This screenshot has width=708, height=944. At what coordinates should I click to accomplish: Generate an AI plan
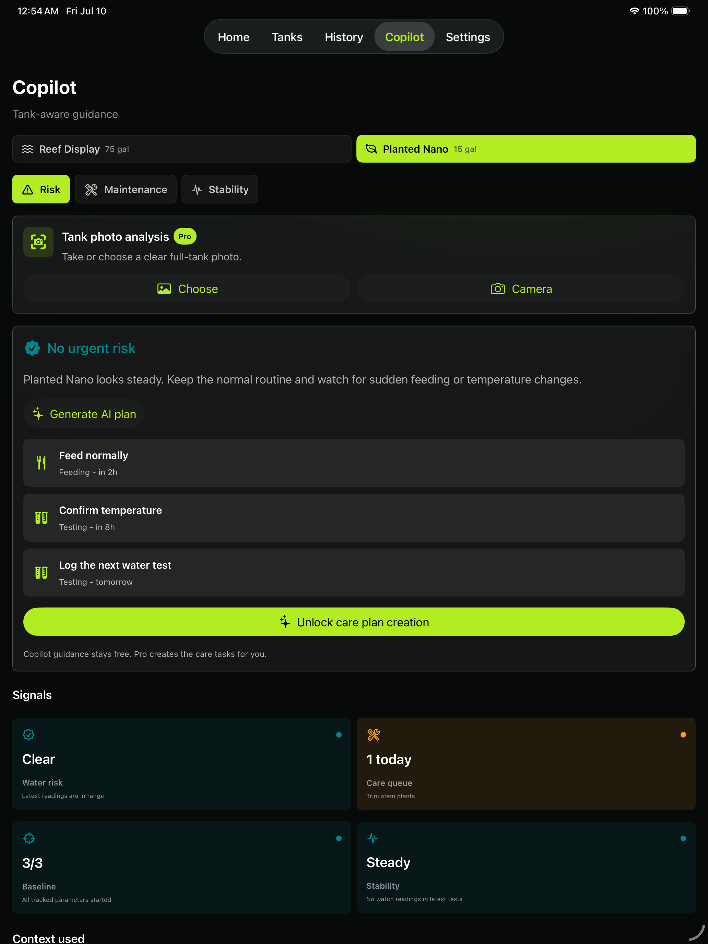(x=84, y=414)
